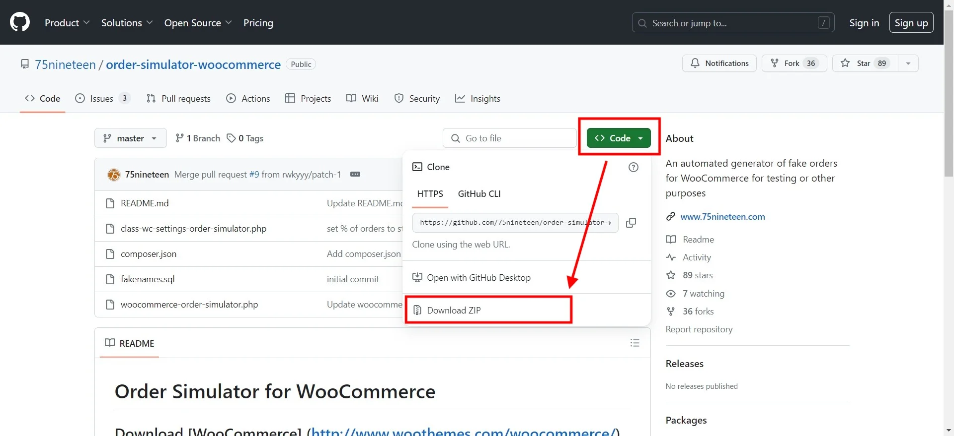954x436 pixels.
Task: Copy the clone URL to clipboard
Action: (x=631, y=223)
